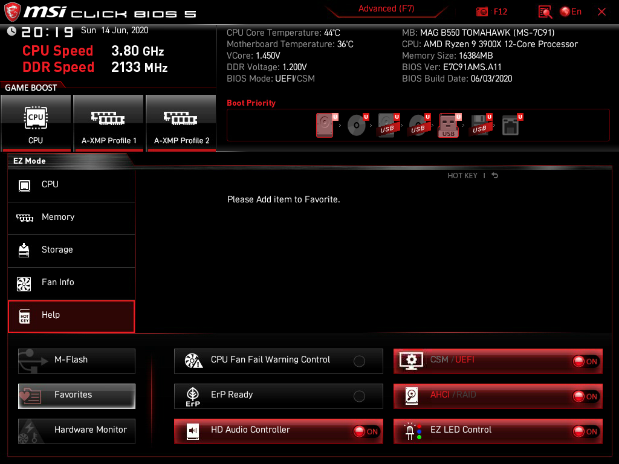Click the DDR Speed 2133 MHz value
This screenshot has height=464, width=619.
click(x=140, y=68)
